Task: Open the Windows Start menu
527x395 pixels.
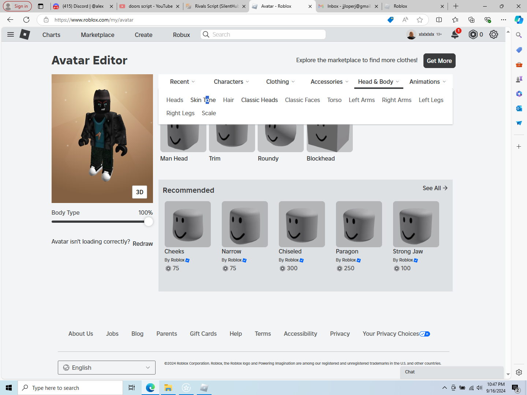Action: pos(9,388)
